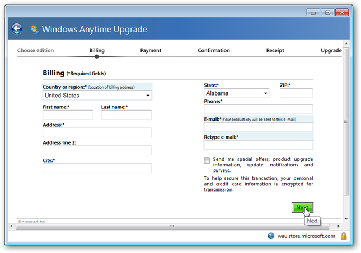Click into the Last name field

pos(126,114)
